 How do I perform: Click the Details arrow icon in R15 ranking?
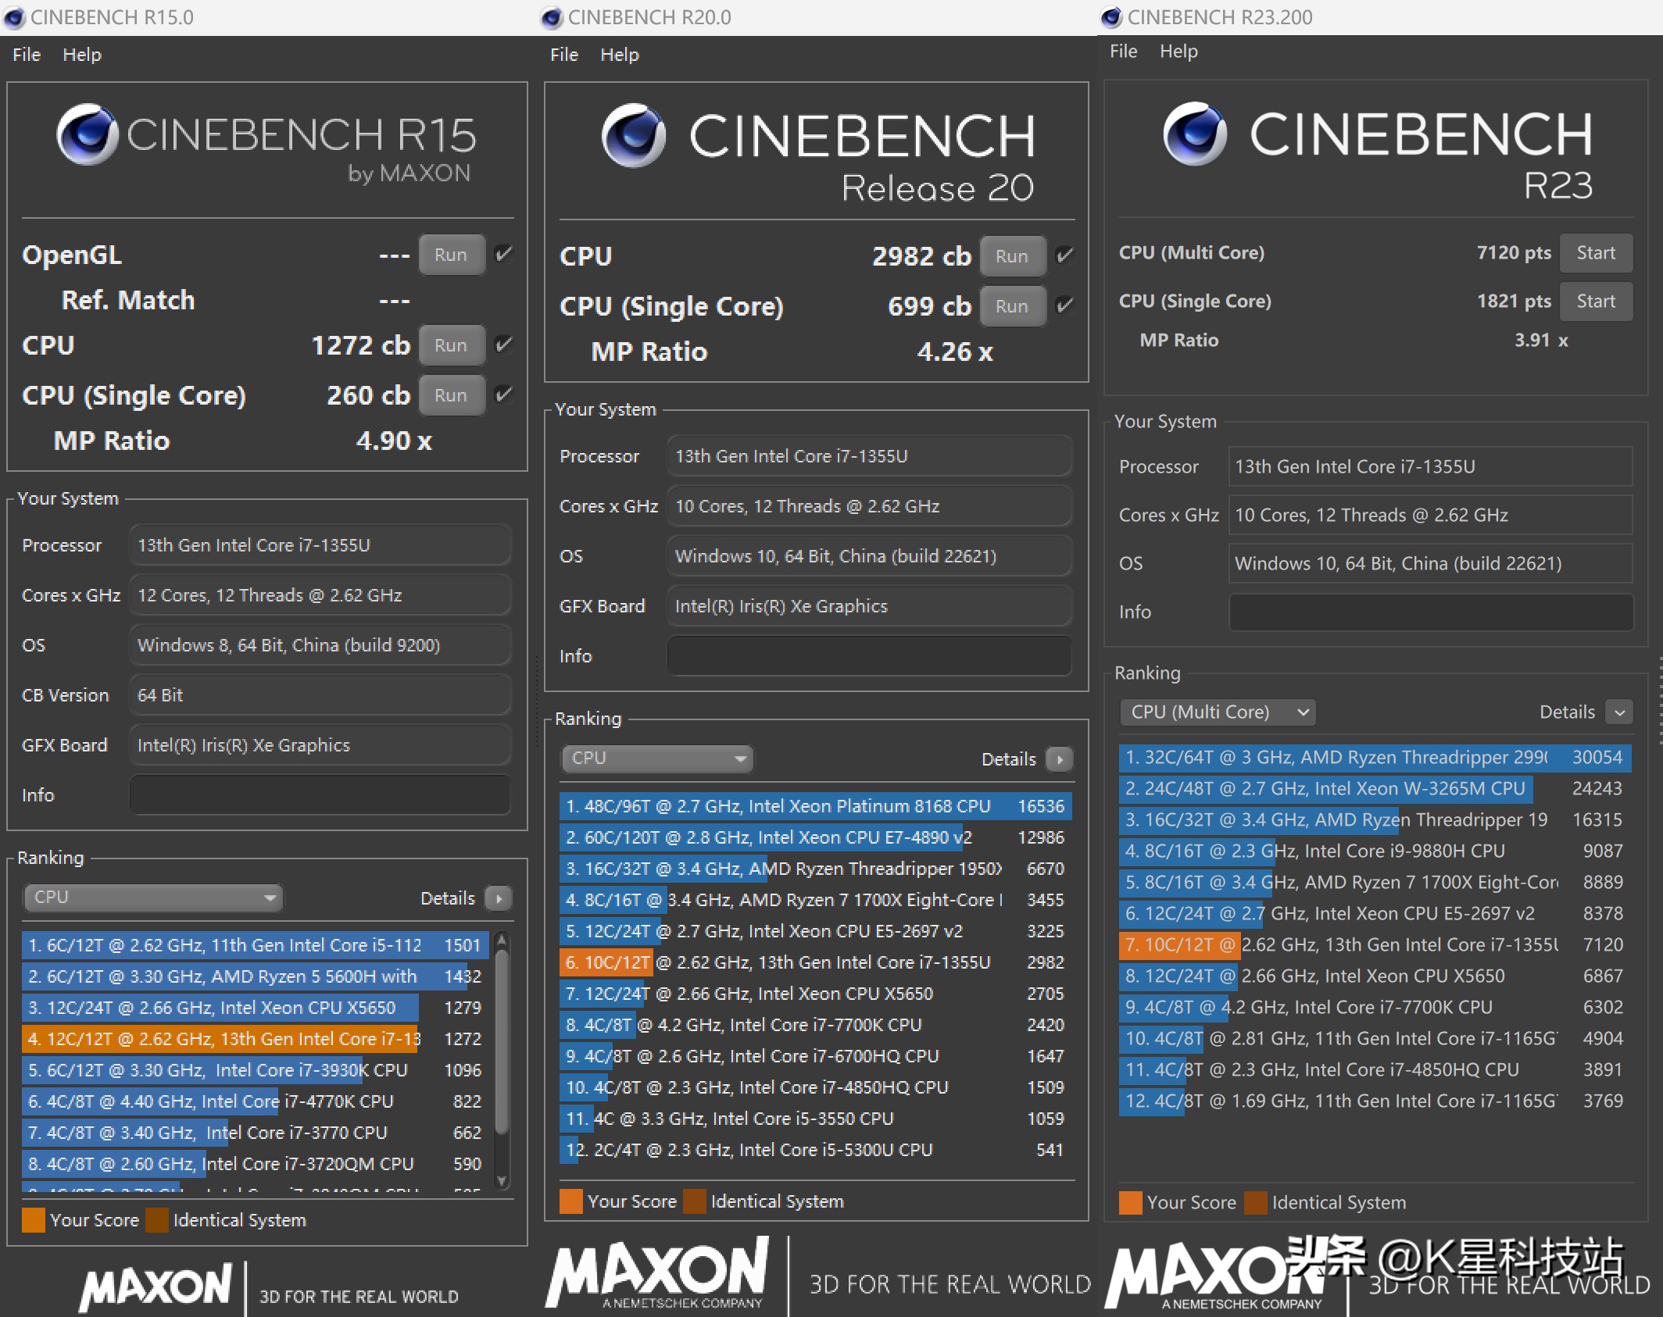pyautogui.click(x=498, y=898)
